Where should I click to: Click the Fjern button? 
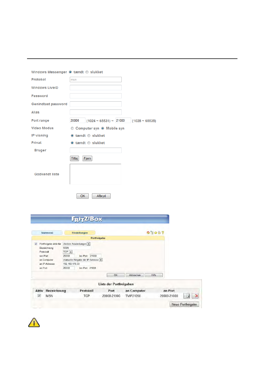pos(87,158)
